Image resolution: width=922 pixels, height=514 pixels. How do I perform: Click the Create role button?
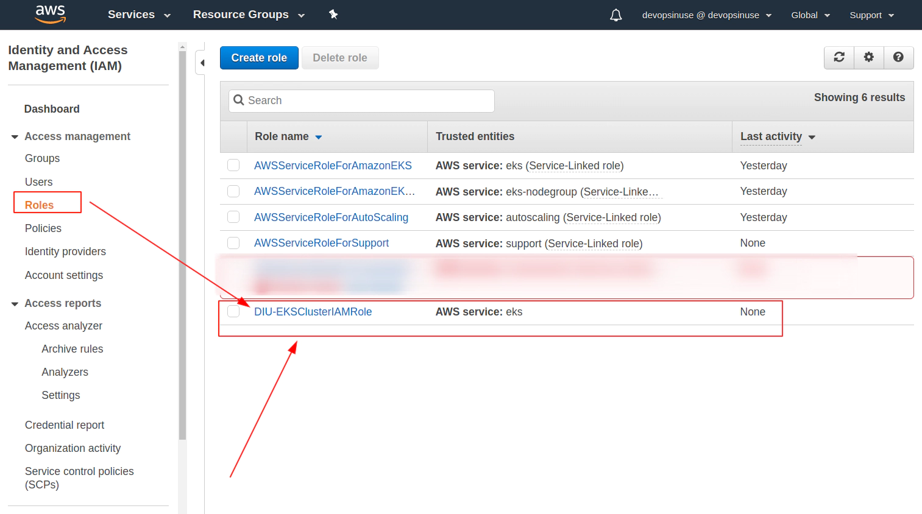(x=259, y=58)
